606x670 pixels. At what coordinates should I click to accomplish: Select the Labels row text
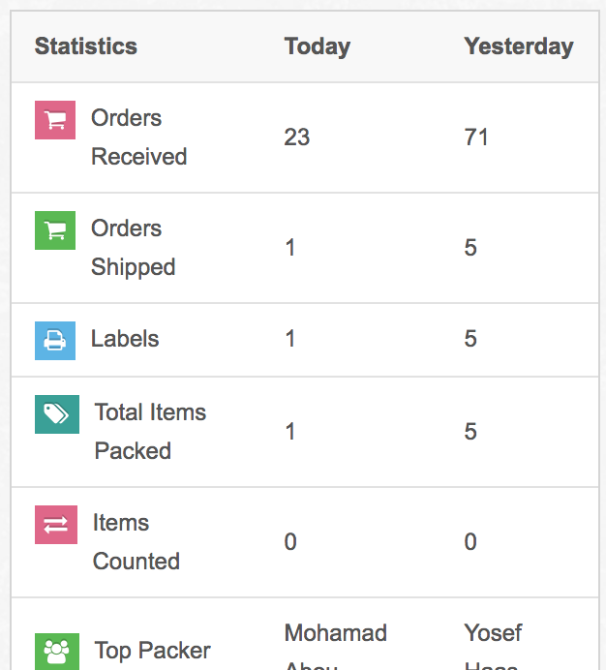(125, 339)
